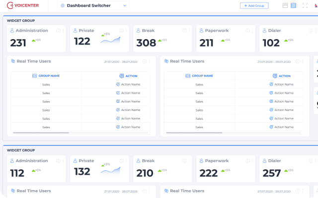Viewport: 318px width, 198px height.
Task: Click date range 27.07.2020 - 28.07.2020 in top-left widget
Action: point(121,62)
